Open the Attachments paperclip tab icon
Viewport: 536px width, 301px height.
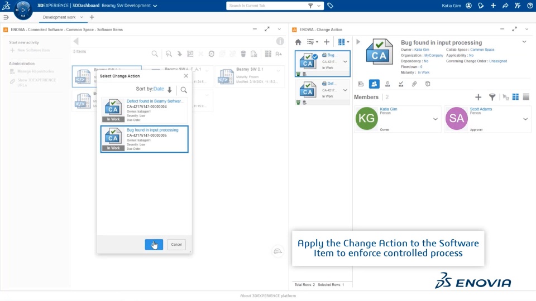click(x=414, y=84)
